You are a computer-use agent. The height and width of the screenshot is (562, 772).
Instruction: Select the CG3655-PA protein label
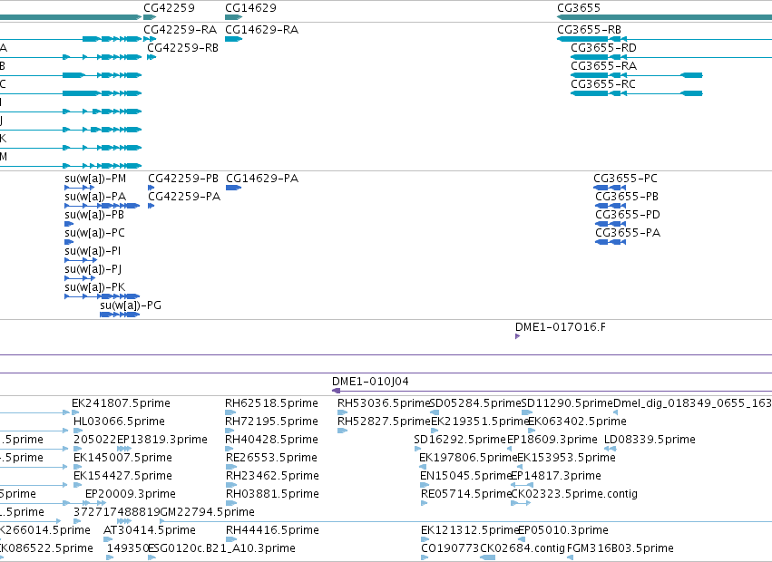click(x=628, y=233)
